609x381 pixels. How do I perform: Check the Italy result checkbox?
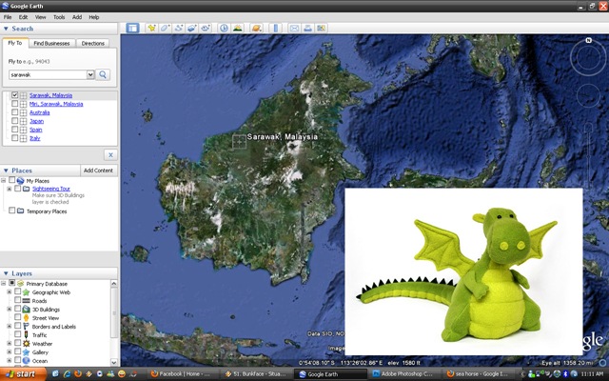tap(15, 137)
